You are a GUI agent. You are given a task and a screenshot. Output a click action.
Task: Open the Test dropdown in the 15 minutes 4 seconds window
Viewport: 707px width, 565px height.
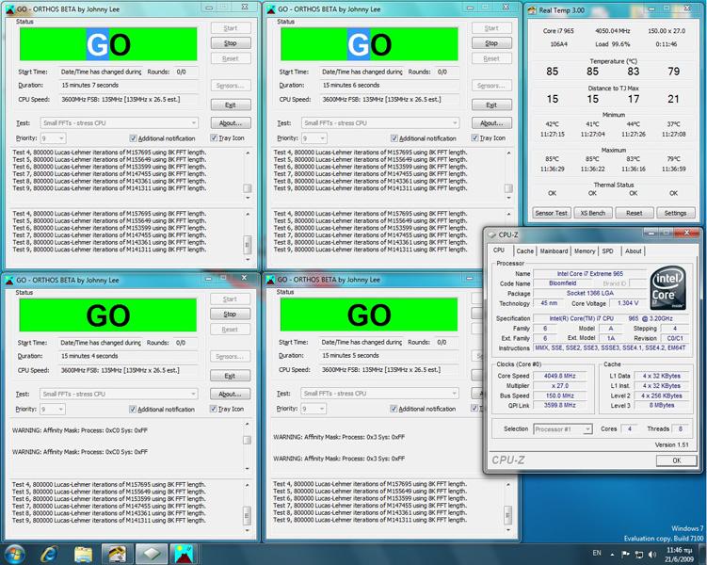[119, 394]
